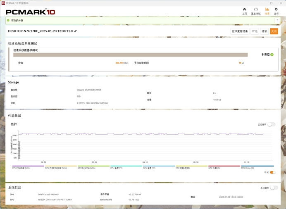The width and height of the screenshot is (286, 209).
Task: Select the GPU 负载 legend series
Action: coord(224,168)
